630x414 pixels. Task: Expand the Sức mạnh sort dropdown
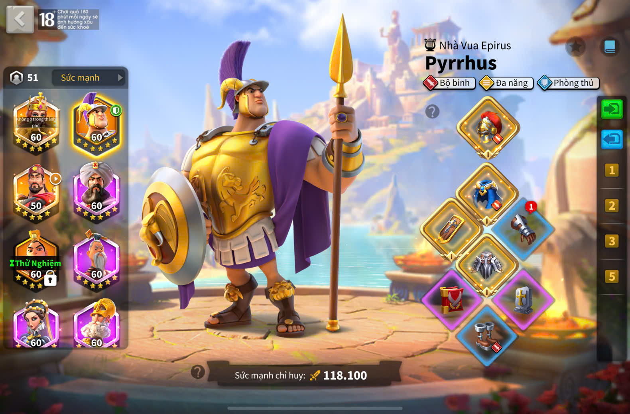click(x=88, y=78)
